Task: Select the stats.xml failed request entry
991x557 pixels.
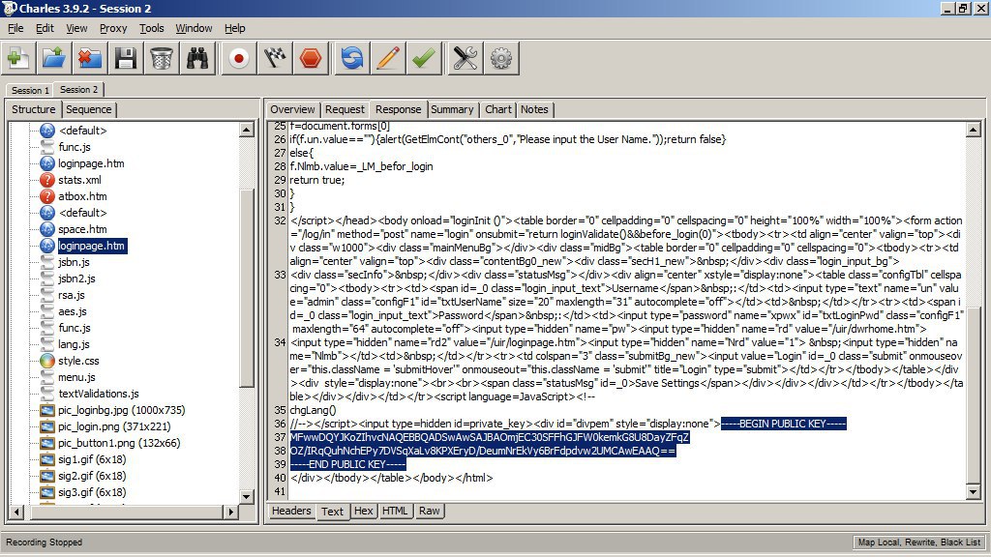Action: click(x=79, y=180)
